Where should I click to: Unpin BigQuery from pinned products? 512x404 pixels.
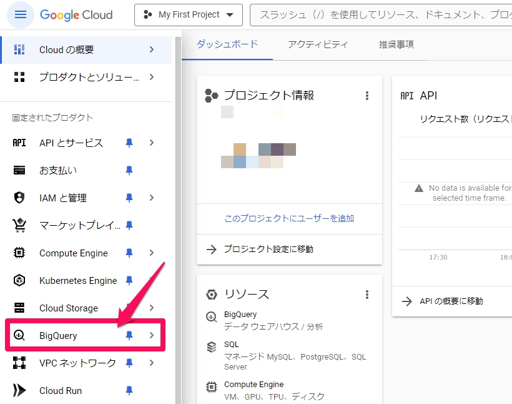click(129, 335)
